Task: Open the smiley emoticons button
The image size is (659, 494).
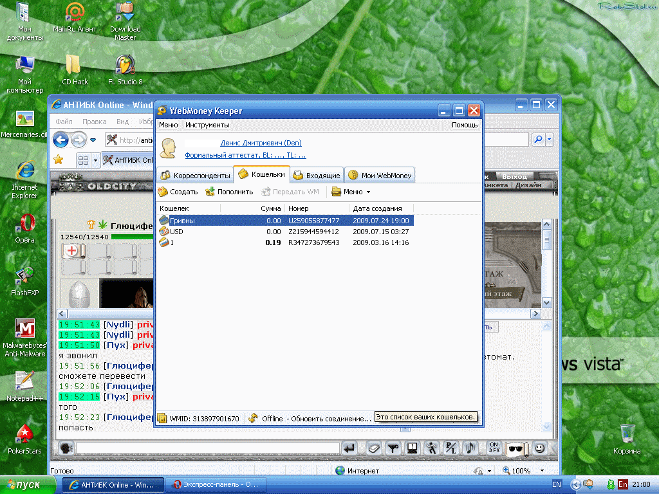Action: click(x=540, y=448)
